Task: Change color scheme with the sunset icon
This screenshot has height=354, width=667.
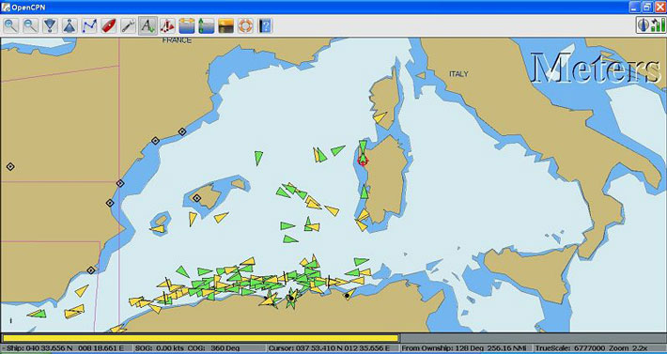Action: (225, 26)
